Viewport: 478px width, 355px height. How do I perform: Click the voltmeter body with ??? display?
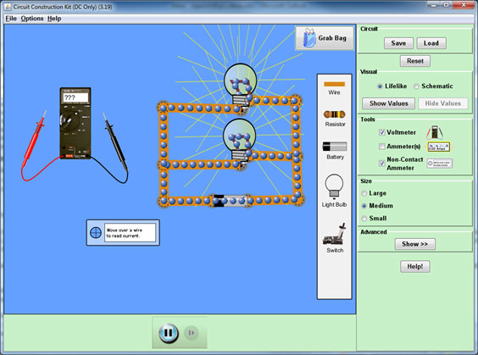coord(75,123)
